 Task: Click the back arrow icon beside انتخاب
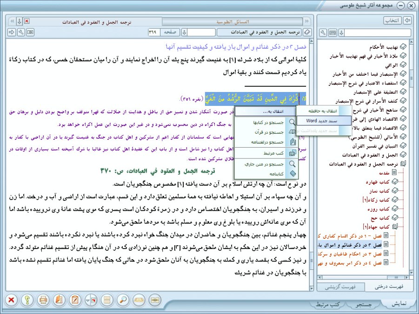407,20
